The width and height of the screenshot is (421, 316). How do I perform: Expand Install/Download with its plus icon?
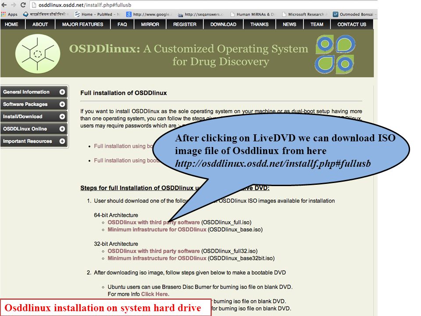pos(62,117)
